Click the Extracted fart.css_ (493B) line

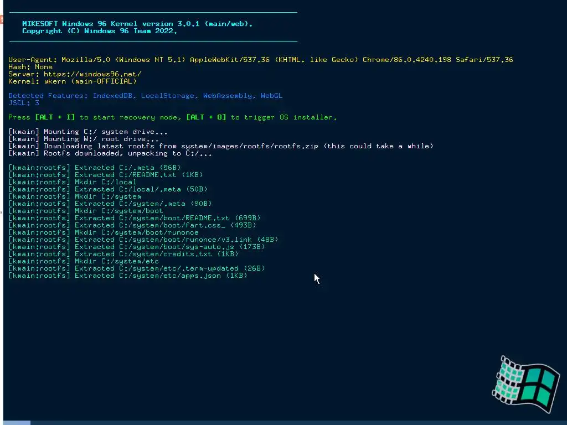pos(132,226)
